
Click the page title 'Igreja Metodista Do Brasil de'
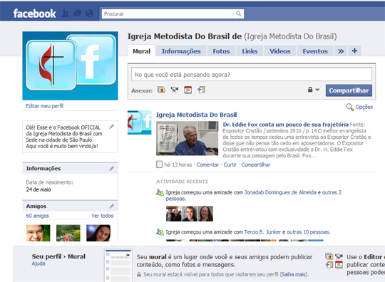coord(185,36)
